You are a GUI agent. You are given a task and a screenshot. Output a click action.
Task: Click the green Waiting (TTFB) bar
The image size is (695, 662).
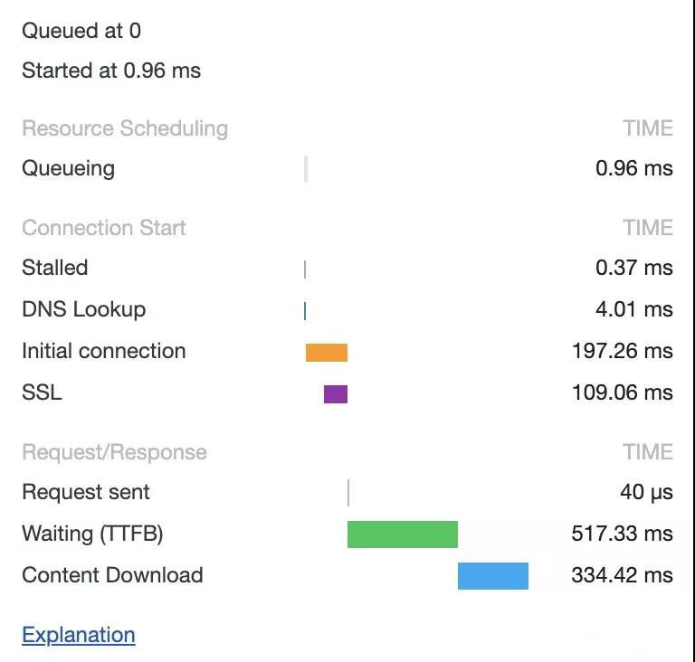click(403, 534)
